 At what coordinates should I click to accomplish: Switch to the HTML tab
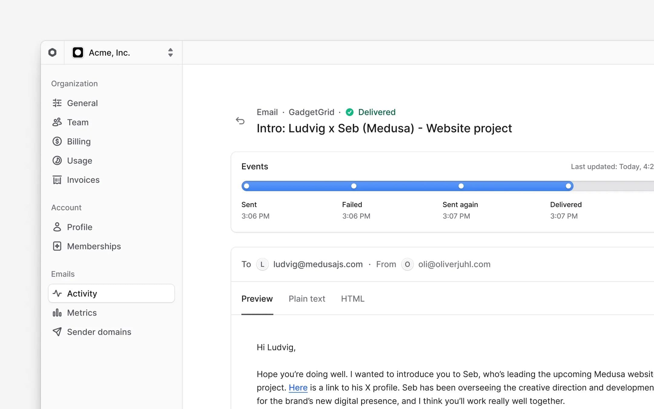[352, 299]
